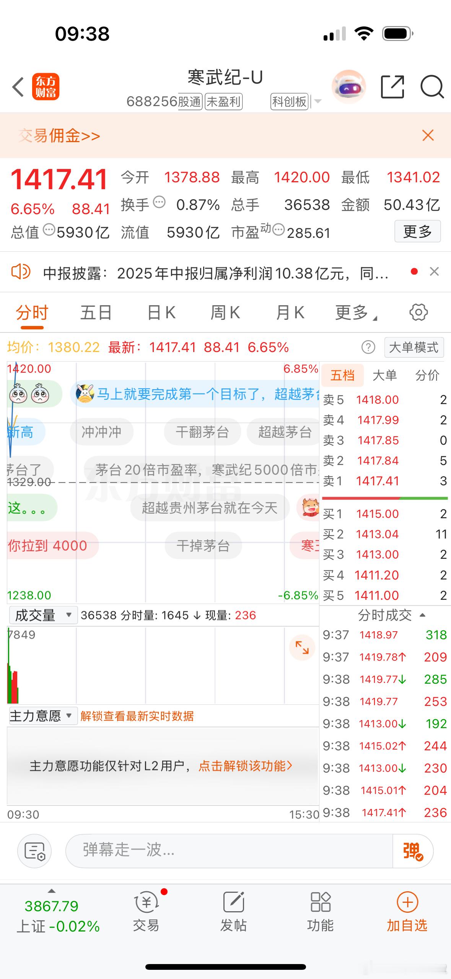Tap the 换手 info icon

tap(159, 202)
